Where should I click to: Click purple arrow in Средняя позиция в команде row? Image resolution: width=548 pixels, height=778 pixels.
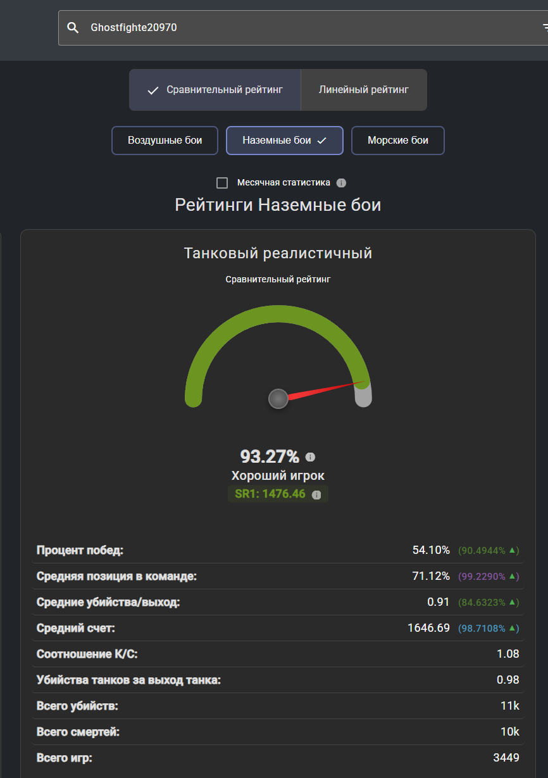[513, 577]
